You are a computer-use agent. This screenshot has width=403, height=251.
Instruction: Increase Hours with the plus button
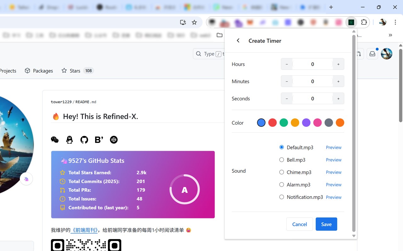pyautogui.click(x=338, y=64)
